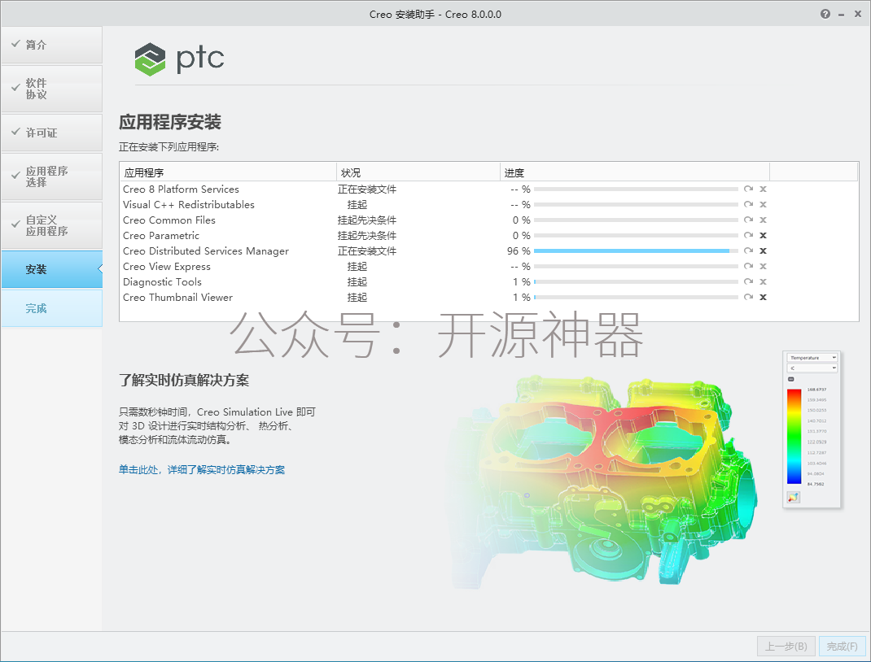Screen dimensions: 871x662
Task: Click the 进度 column header
Action: (635, 172)
